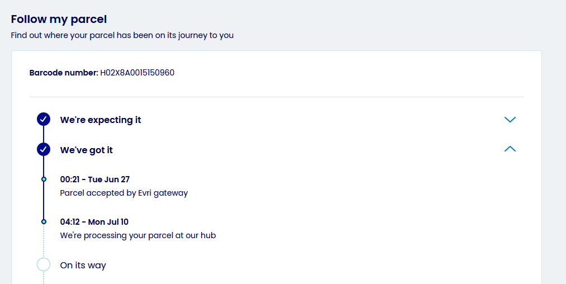Select the 00:21 Tue Jun 27 timeline dot
Screen dimensions: 566x284
tap(44, 179)
